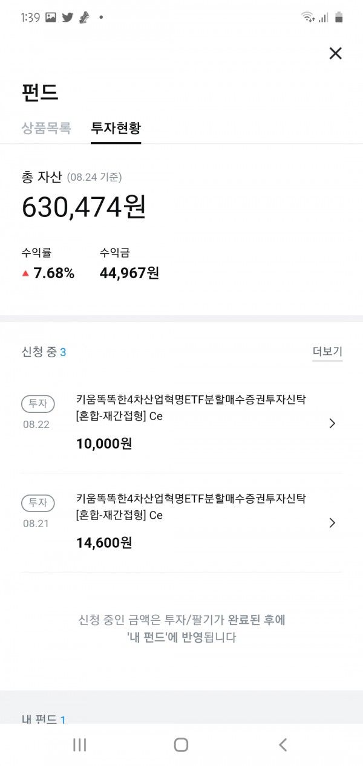Tap the battery status icon
The image size is (363, 766).
point(339,18)
